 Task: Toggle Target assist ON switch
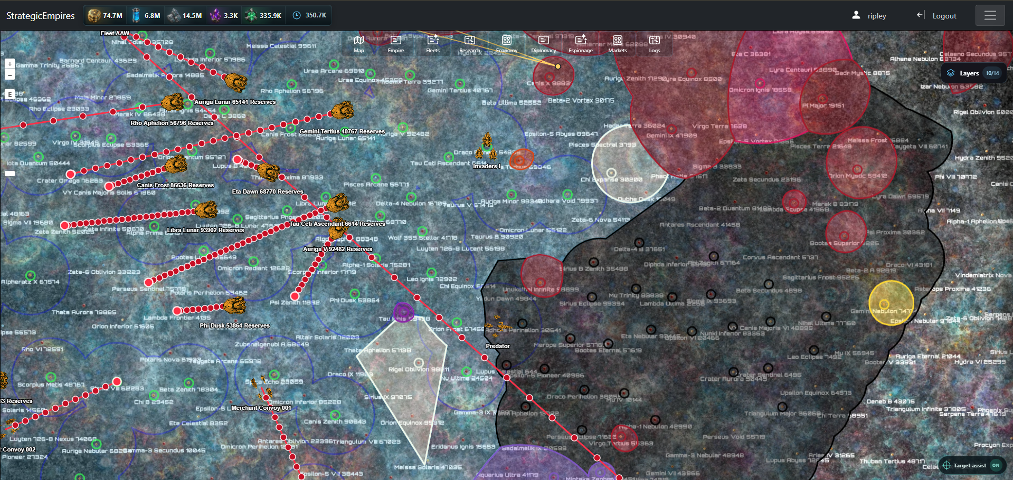[996, 465]
